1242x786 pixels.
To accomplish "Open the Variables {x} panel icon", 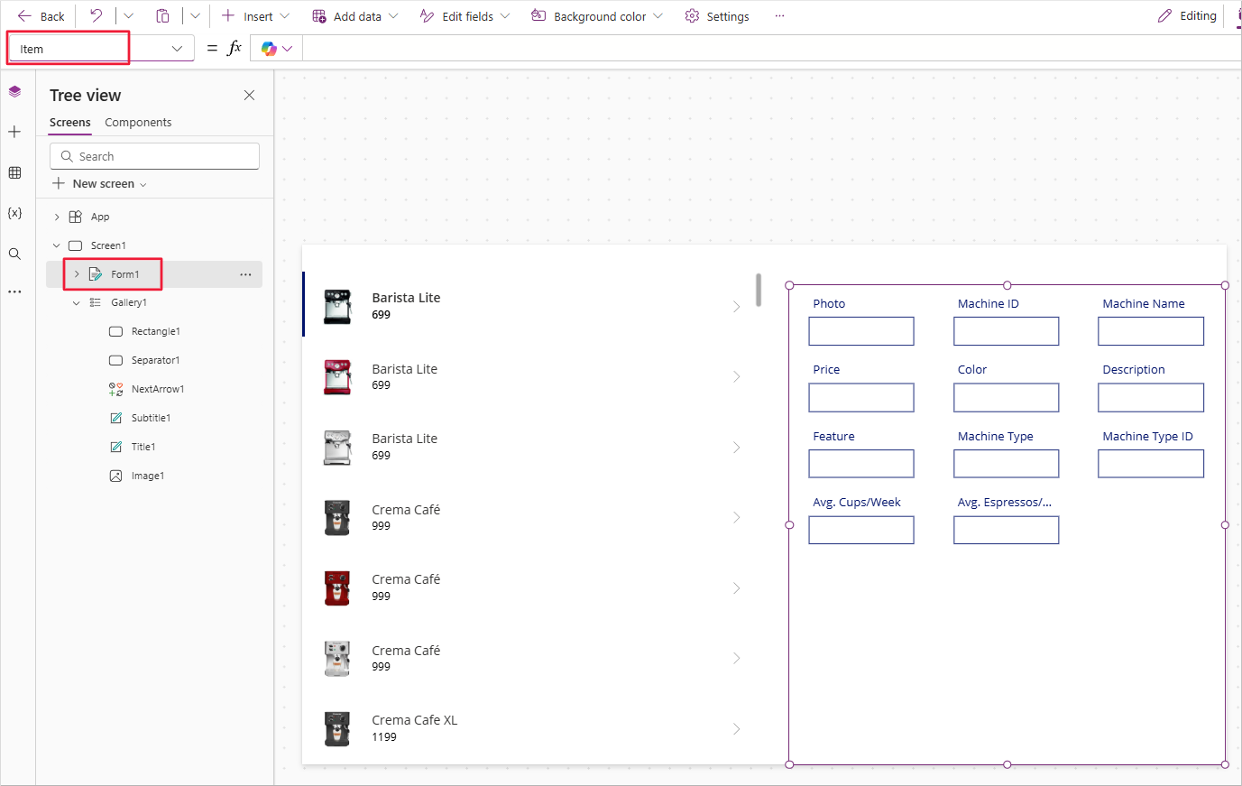I will [x=14, y=213].
